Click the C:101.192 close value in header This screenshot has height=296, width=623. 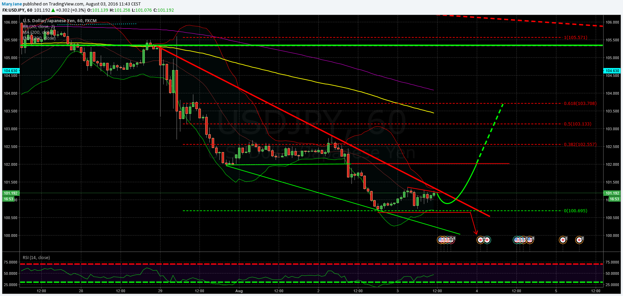[164, 10]
